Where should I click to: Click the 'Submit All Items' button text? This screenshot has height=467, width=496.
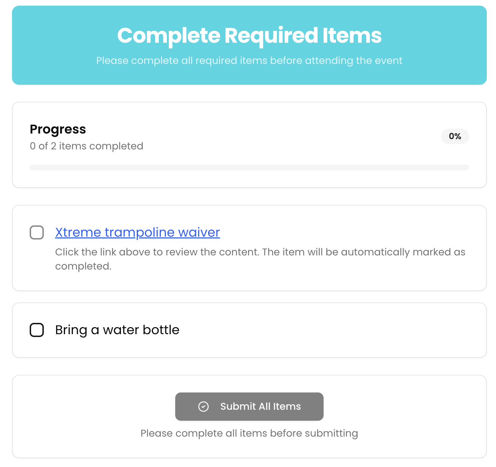pyautogui.click(x=260, y=407)
